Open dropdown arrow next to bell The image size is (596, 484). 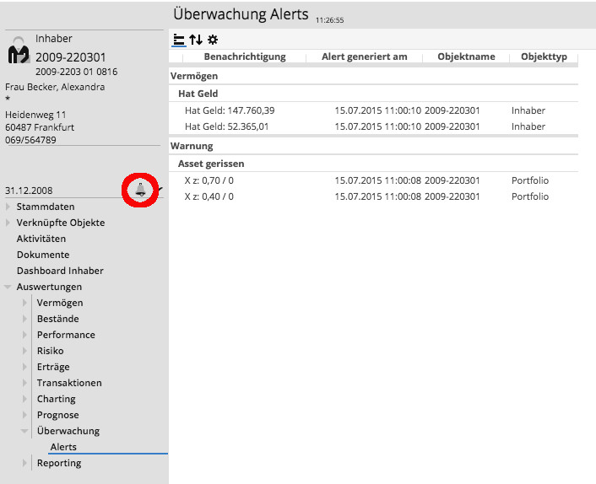[x=160, y=189]
